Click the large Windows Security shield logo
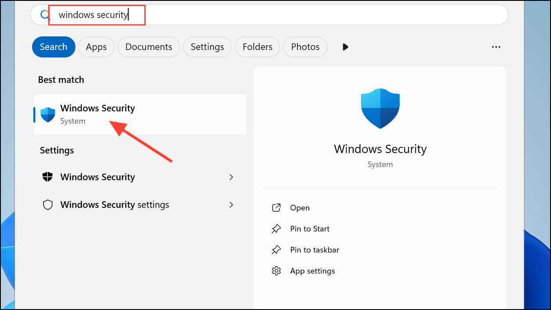Screen dimensions: 551x310 click(380, 108)
